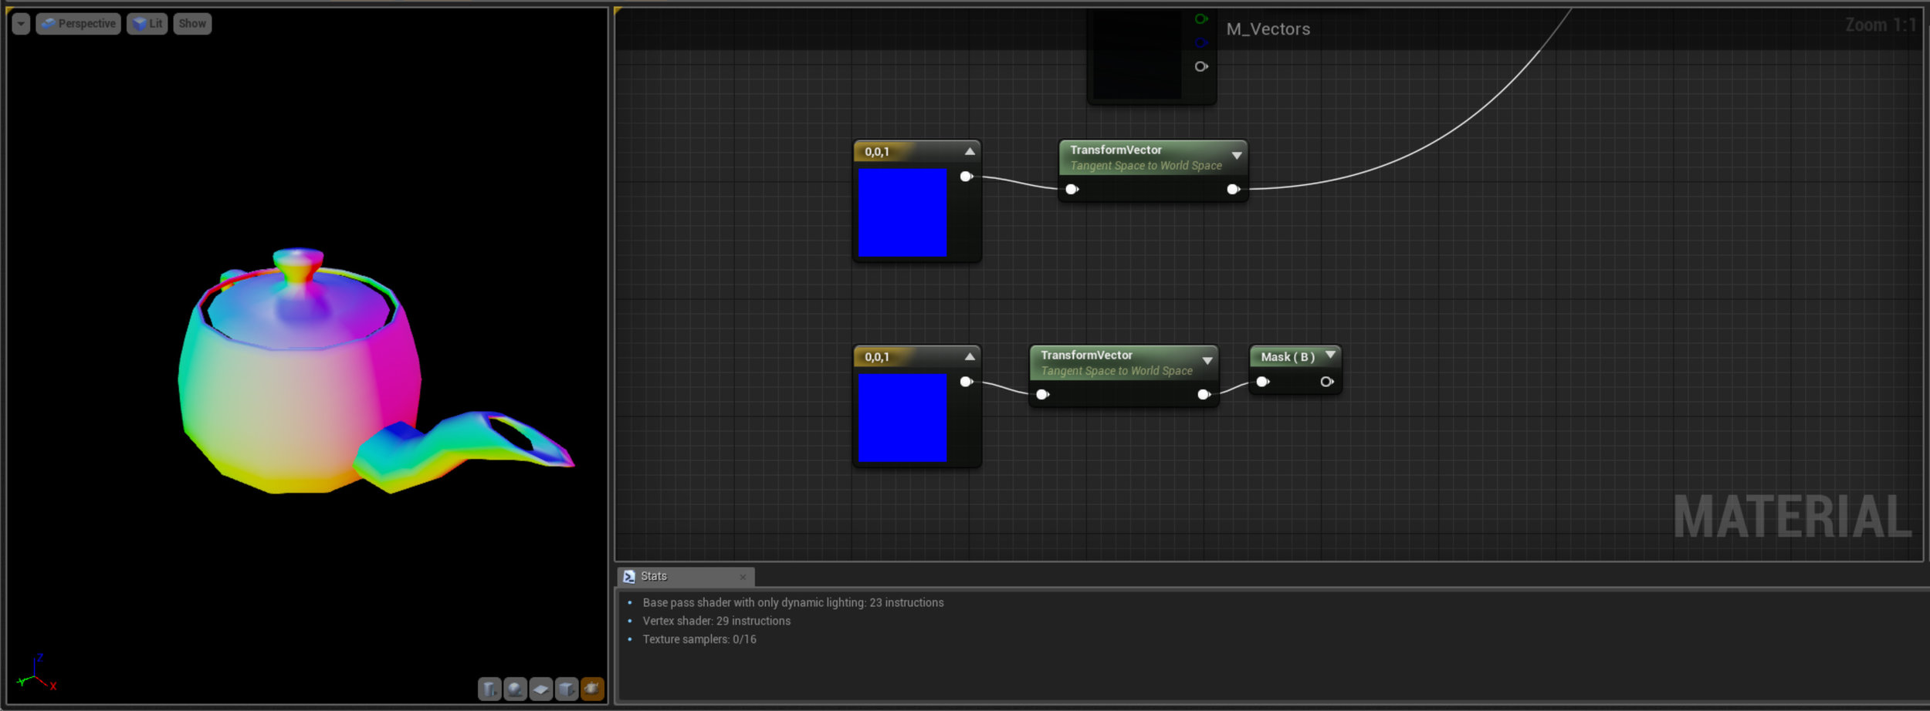Click the Stats tab icon

629,576
